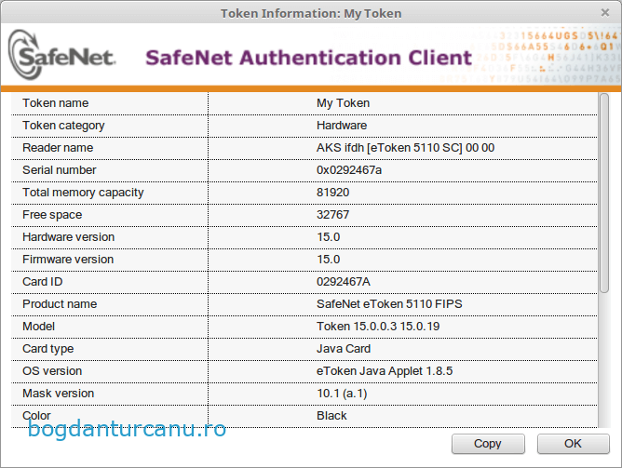This screenshot has width=622, height=468.
Task: Click the vertical scrollbar thumb
Action: tap(603, 193)
